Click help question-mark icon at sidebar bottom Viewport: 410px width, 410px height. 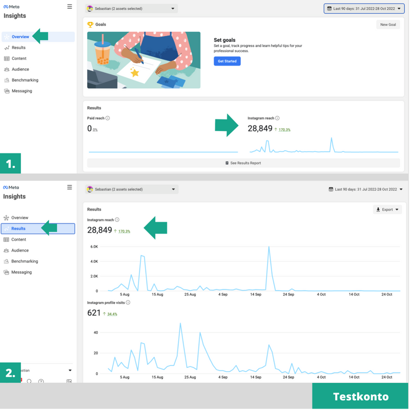coord(41,382)
